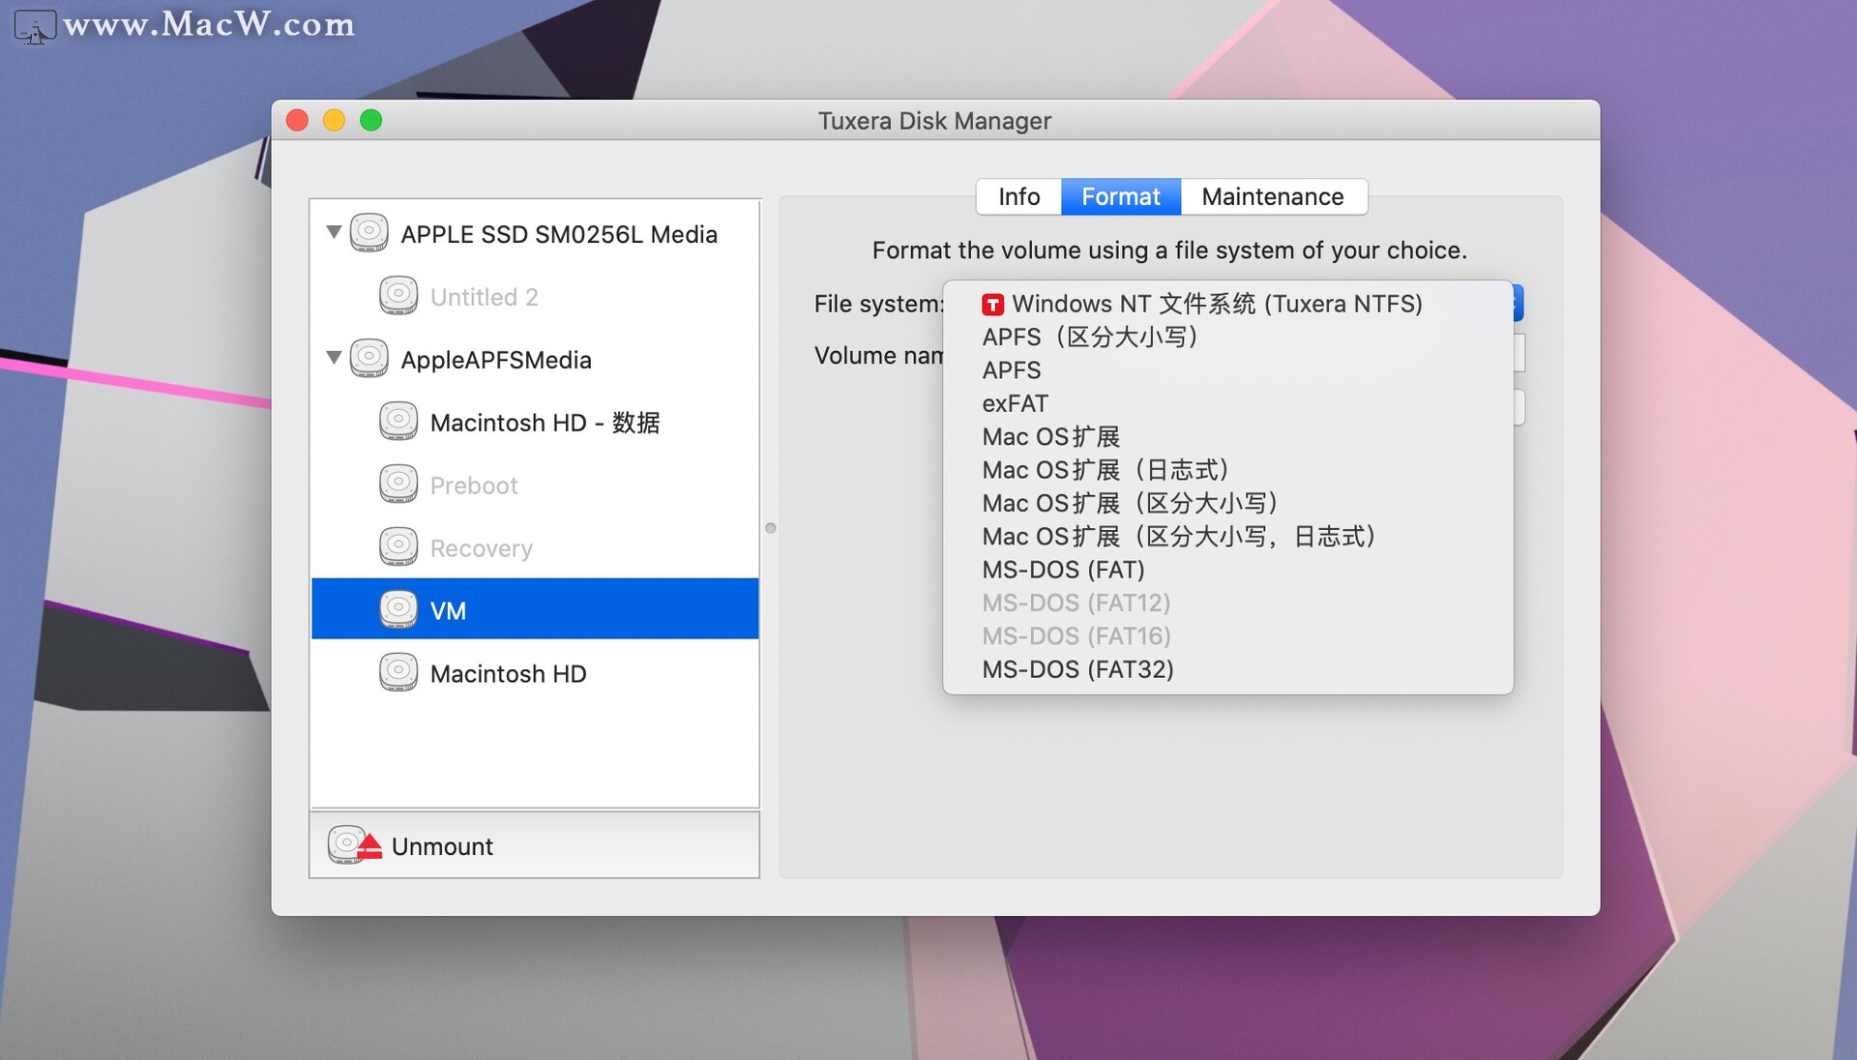Screen dimensions: 1857x1060
Task: Select the Macintosh HD - 数据 volume
Action: coord(545,422)
